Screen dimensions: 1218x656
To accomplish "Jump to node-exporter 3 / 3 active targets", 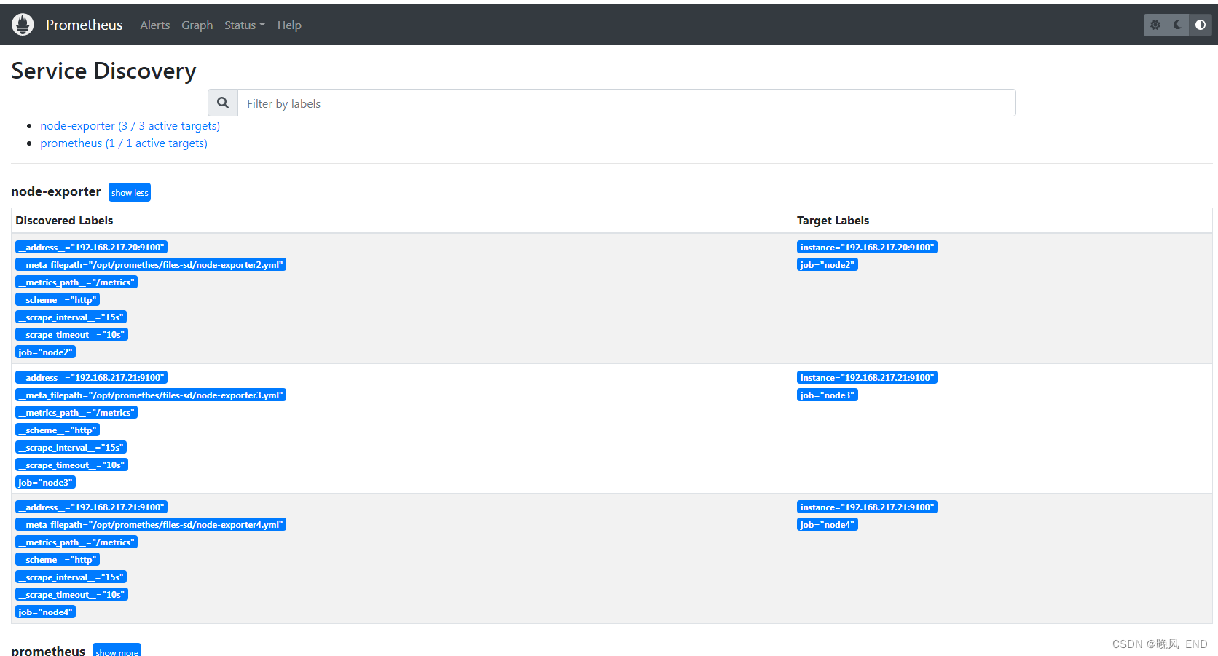I will tap(130, 126).
